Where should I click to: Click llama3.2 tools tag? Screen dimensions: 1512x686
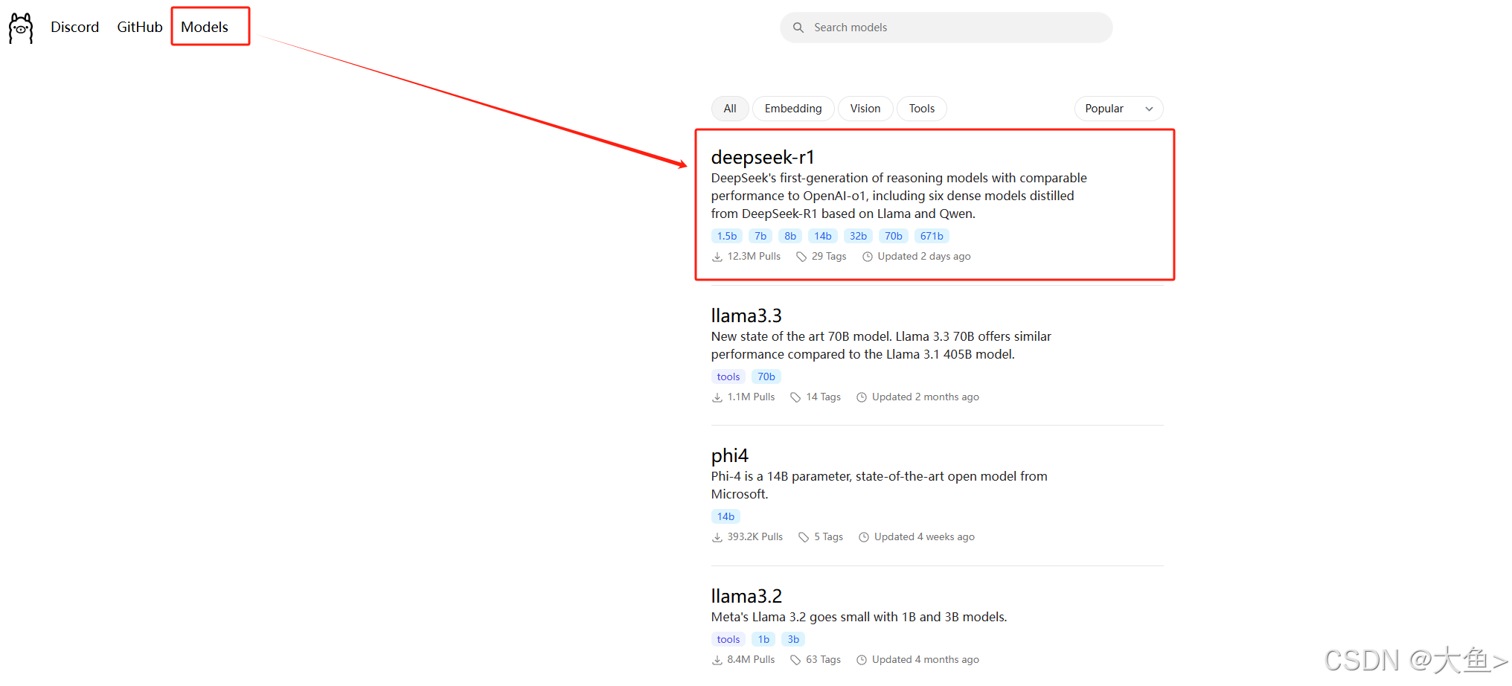pyautogui.click(x=728, y=639)
